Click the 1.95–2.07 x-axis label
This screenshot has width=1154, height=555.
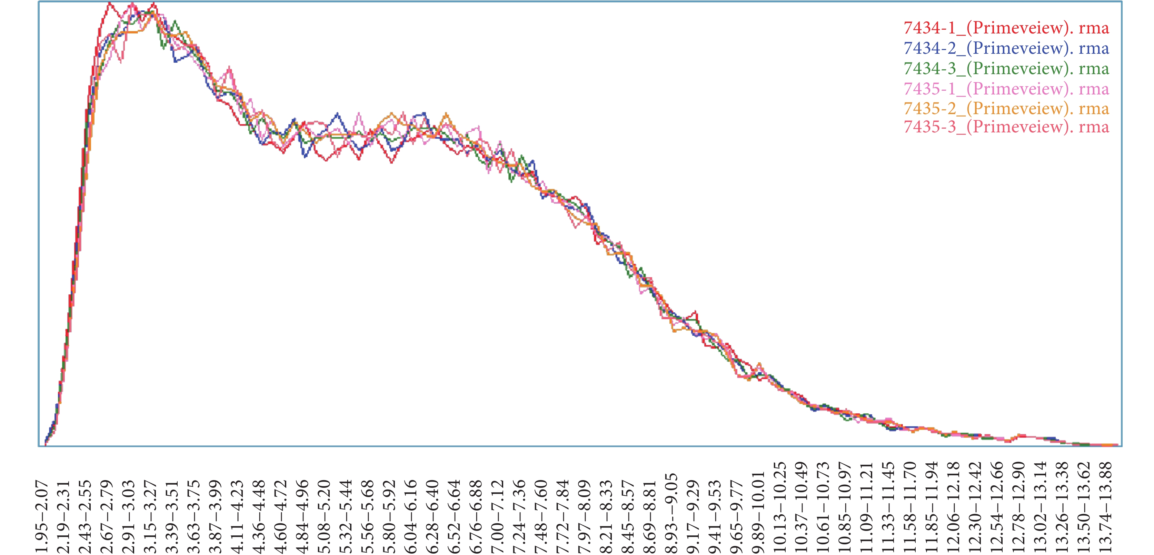[x=42, y=516]
